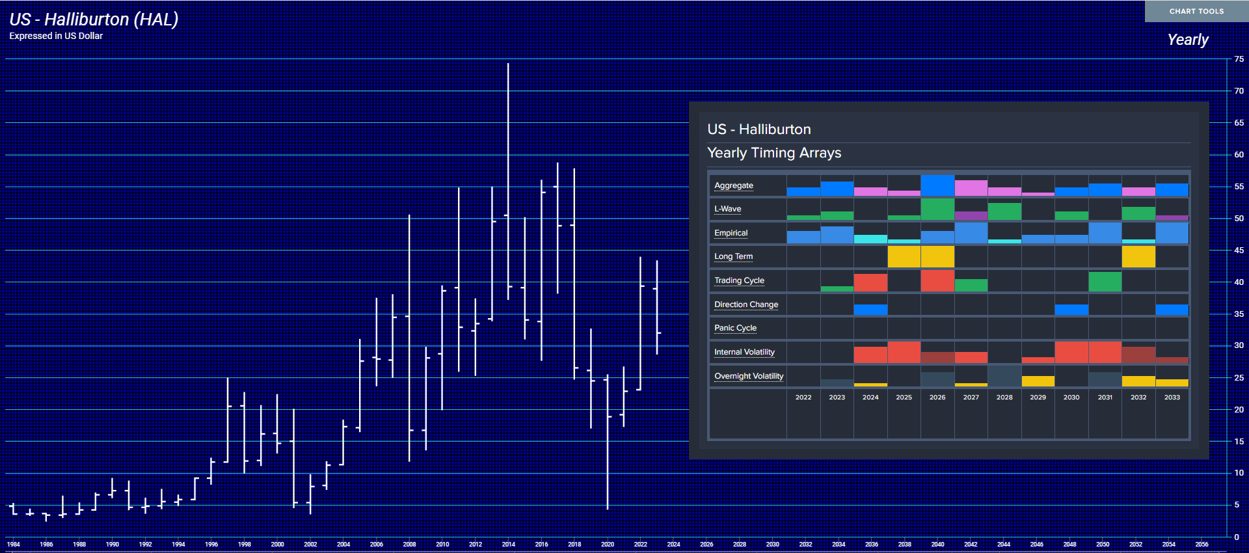Screen dimensions: 1249x553
Task: Click the Yearly timeframe label
Action: [1188, 40]
